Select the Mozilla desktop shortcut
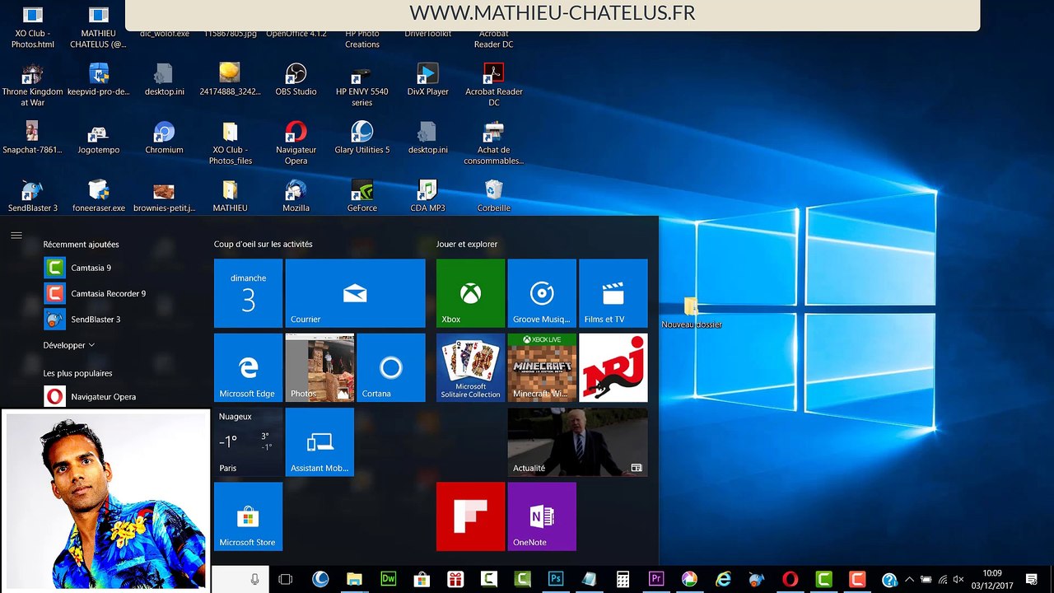Image resolution: width=1054 pixels, height=593 pixels. (x=296, y=196)
